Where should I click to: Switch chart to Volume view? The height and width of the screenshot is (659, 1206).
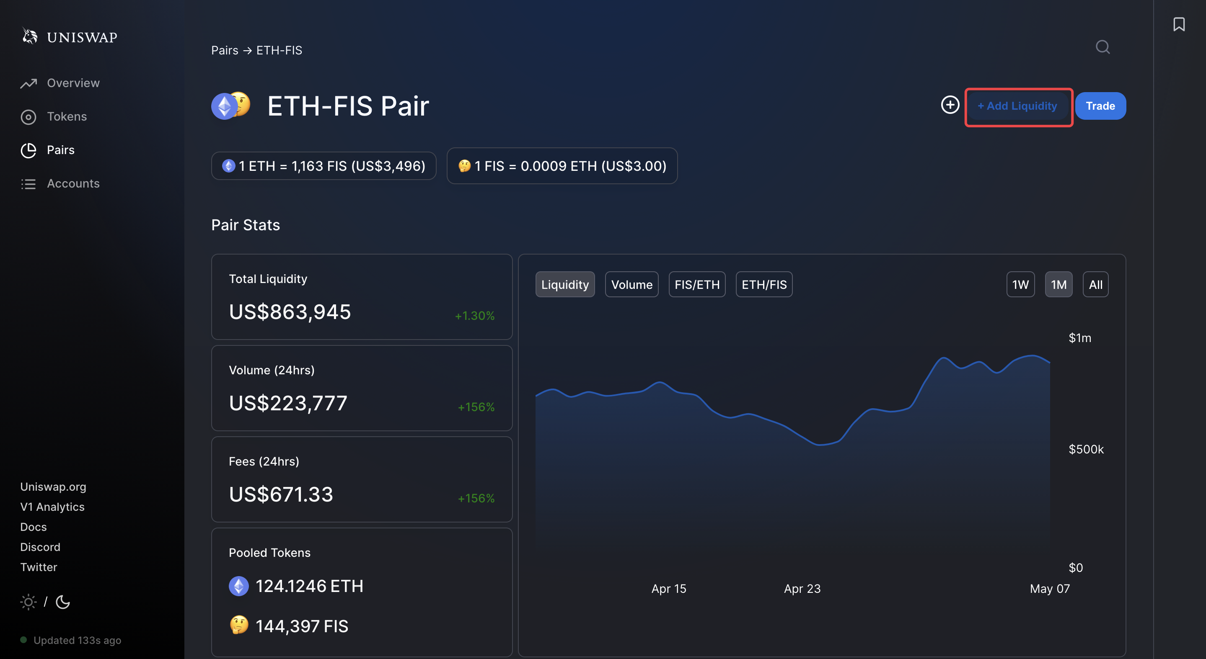point(631,284)
